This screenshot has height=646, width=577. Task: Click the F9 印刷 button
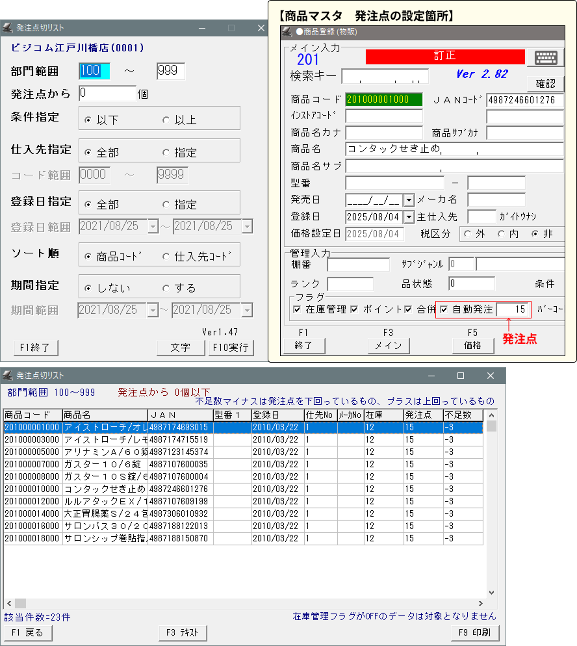474,632
